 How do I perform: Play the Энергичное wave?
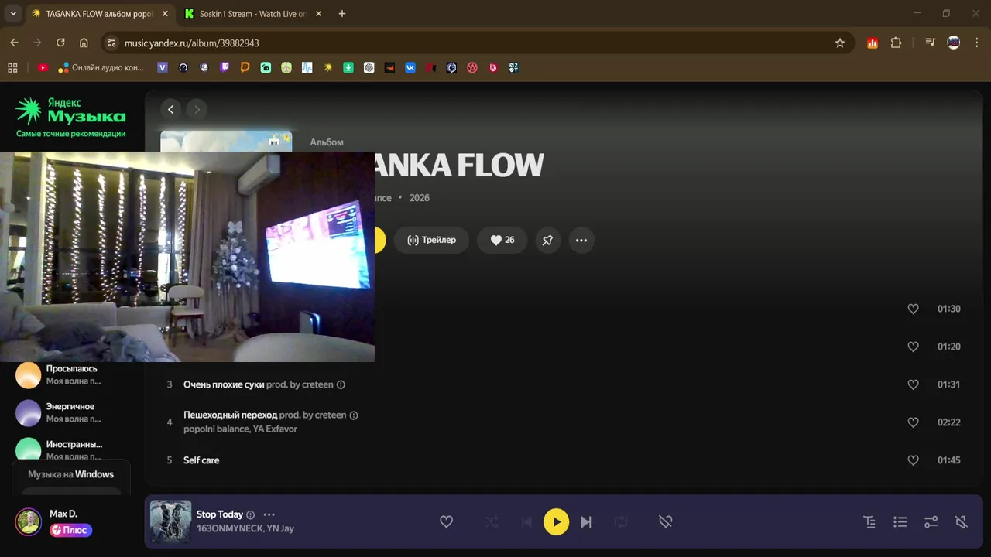(x=29, y=413)
